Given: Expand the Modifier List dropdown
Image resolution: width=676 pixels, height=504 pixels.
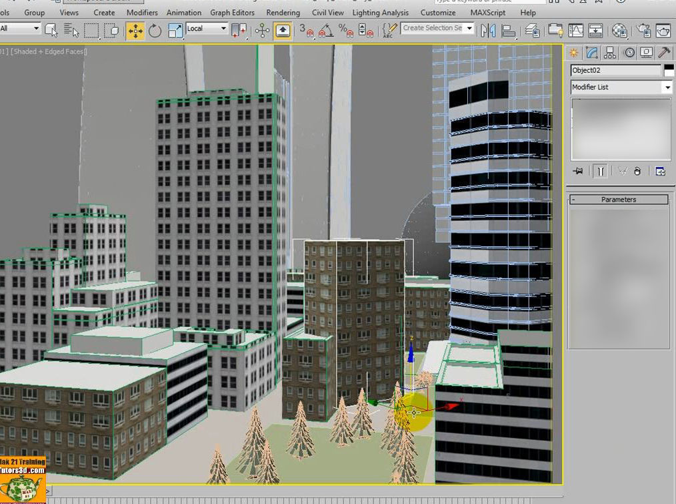Looking at the screenshot, I should pyautogui.click(x=621, y=87).
